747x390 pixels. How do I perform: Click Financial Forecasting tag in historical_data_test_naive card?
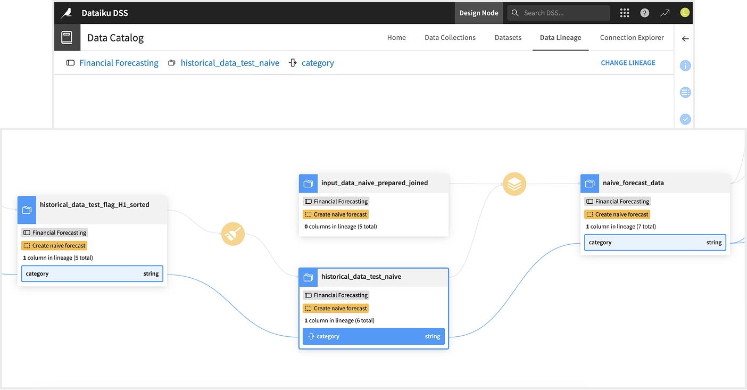click(x=336, y=295)
